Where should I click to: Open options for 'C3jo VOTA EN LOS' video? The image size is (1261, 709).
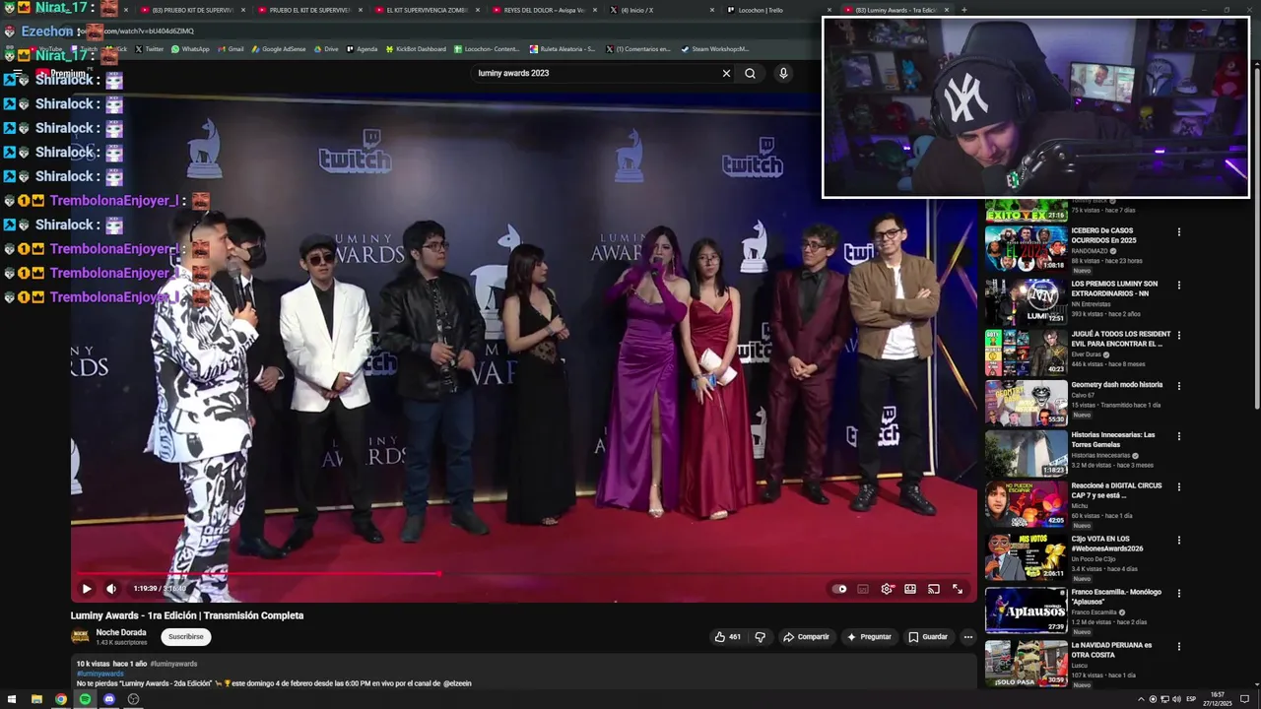pyautogui.click(x=1178, y=540)
